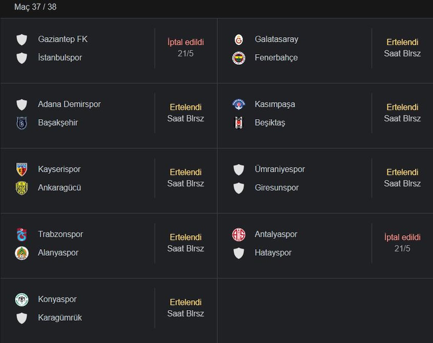Open the Beşiktaş team crest
This screenshot has height=343, width=433.
click(239, 123)
